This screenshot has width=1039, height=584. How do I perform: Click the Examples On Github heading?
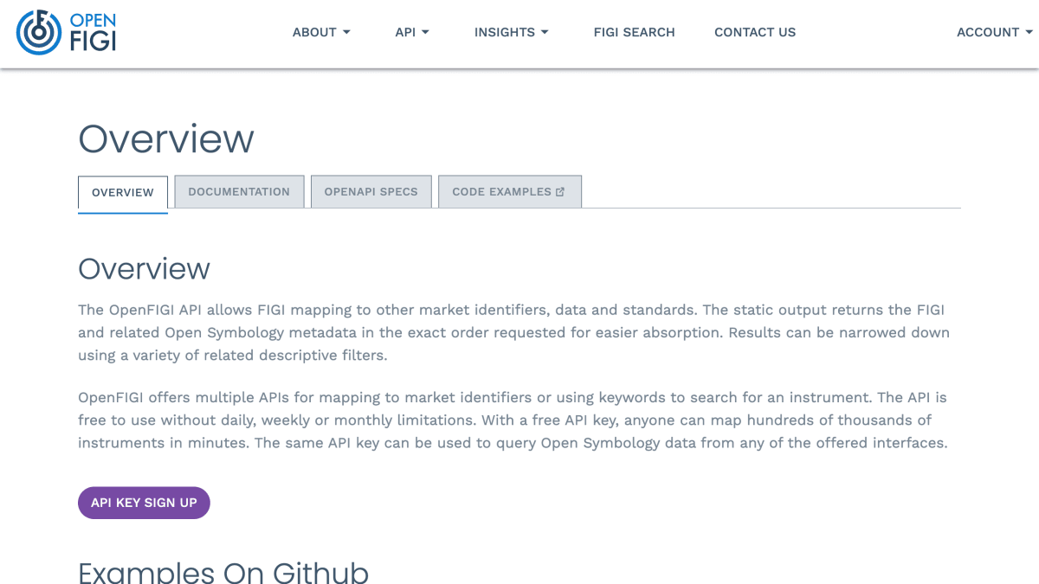pos(223,573)
